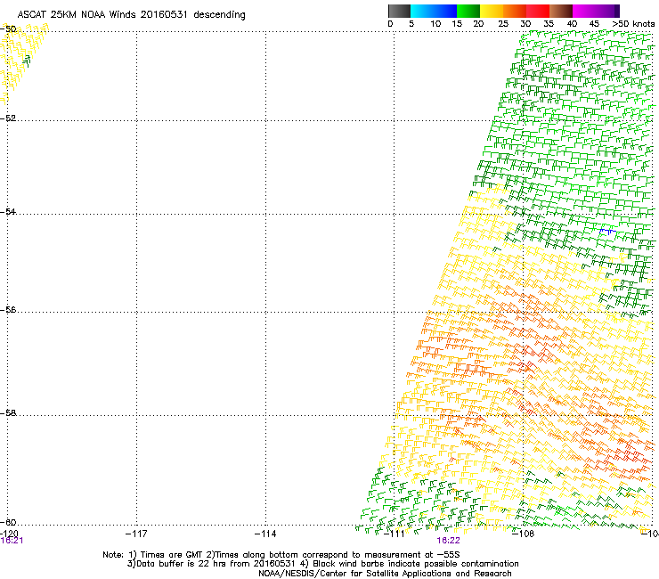The height and width of the screenshot is (579, 659).
Task: Click the dark green barb inside the yellow barbs near -50
Action: pos(27,61)
